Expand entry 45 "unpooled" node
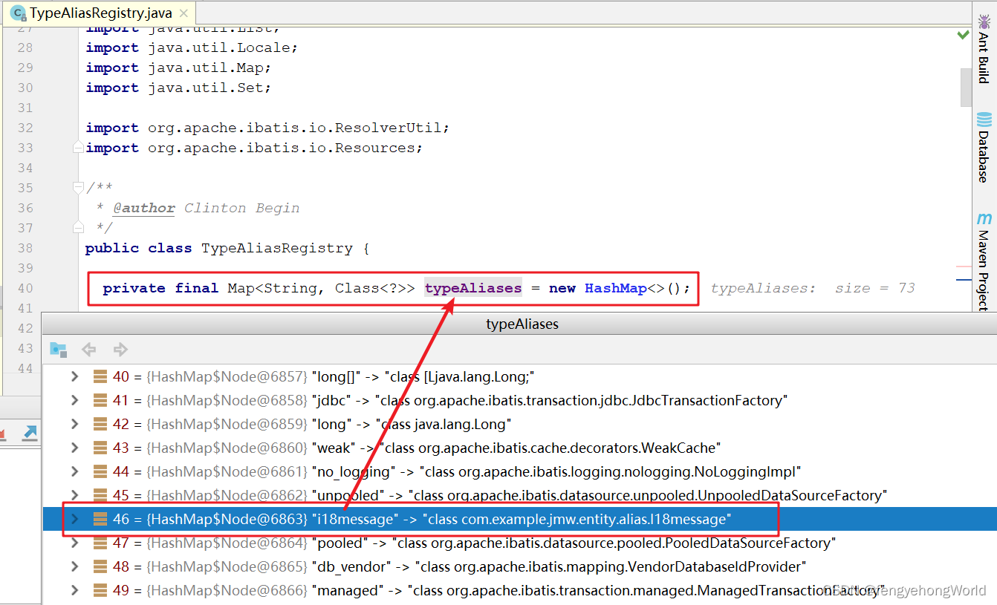Screen dimensions: 997x605 74,495
